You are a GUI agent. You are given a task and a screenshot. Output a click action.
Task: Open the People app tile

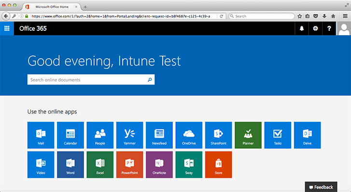tap(100, 135)
